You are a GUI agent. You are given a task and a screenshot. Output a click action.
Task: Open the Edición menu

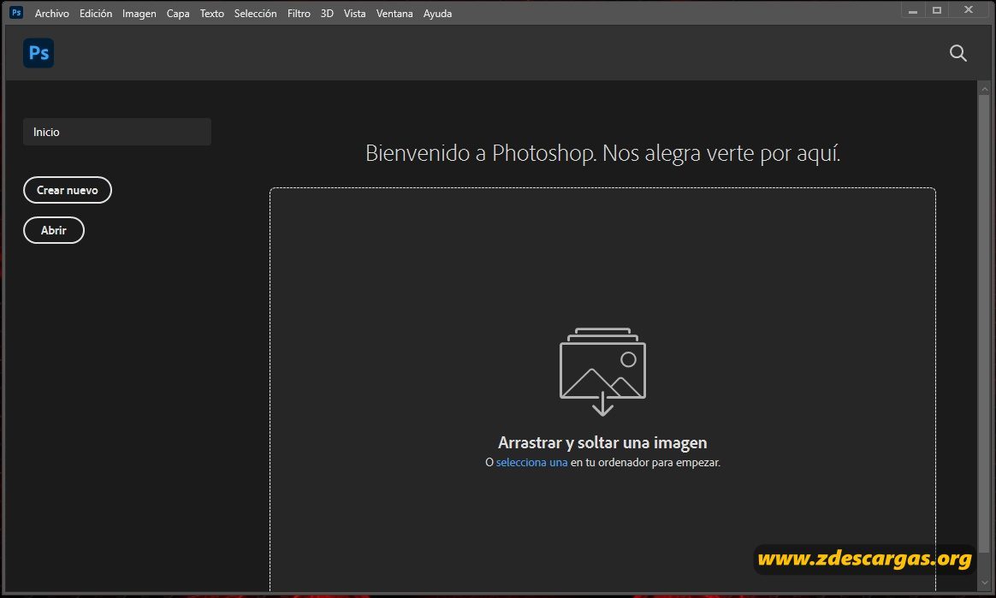click(x=95, y=14)
